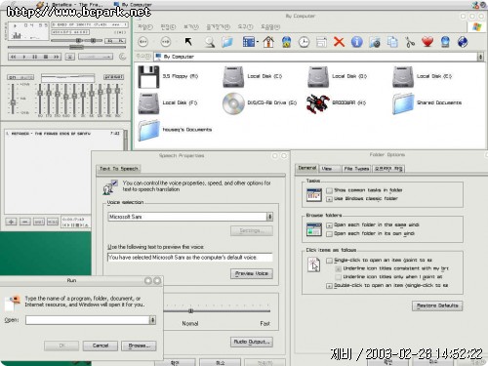Select Show common tasks in folders option
The image size is (488, 366).
[x=329, y=190]
